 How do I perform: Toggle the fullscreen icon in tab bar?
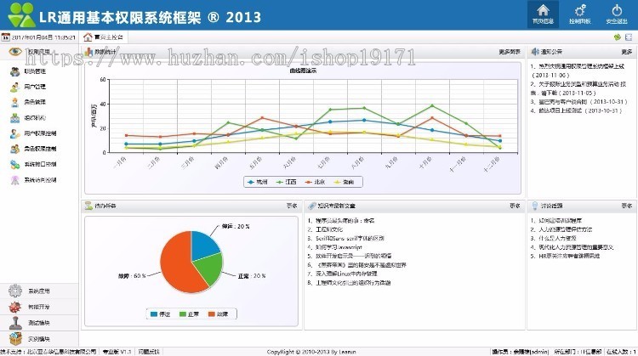(629, 37)
